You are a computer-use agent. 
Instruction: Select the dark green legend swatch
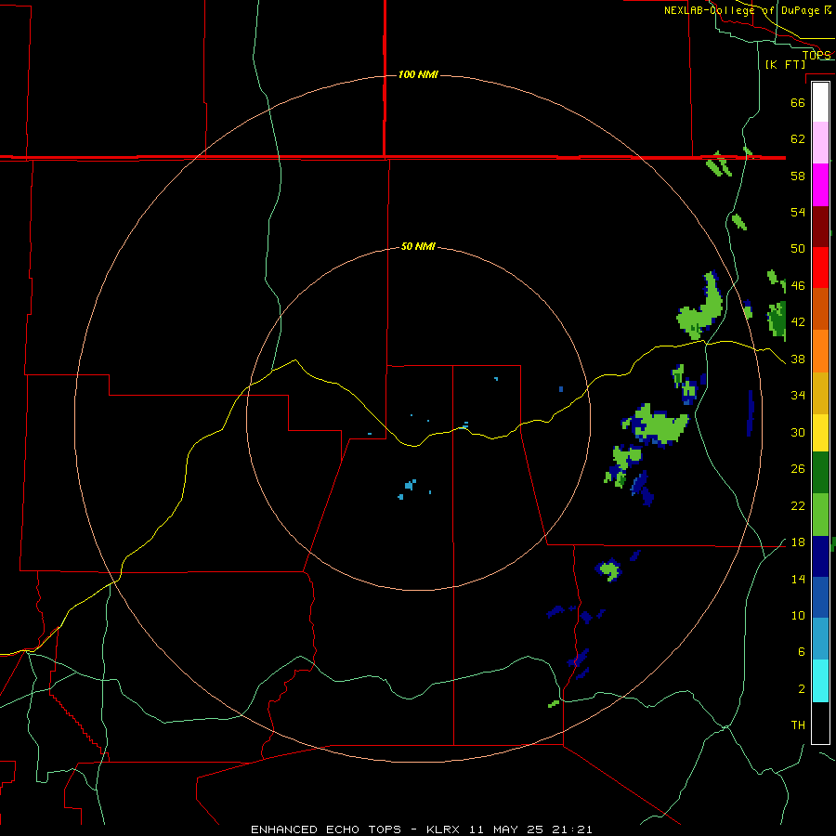pyautogui.click(x=820, y=473)
